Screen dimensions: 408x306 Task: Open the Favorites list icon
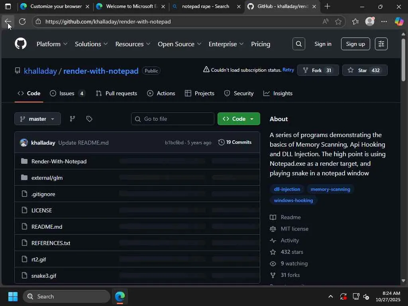[355, 22]
